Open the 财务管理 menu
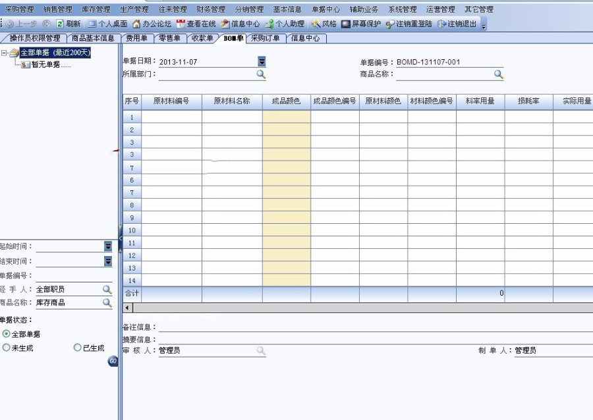The image size is (593, 420). 211,9
